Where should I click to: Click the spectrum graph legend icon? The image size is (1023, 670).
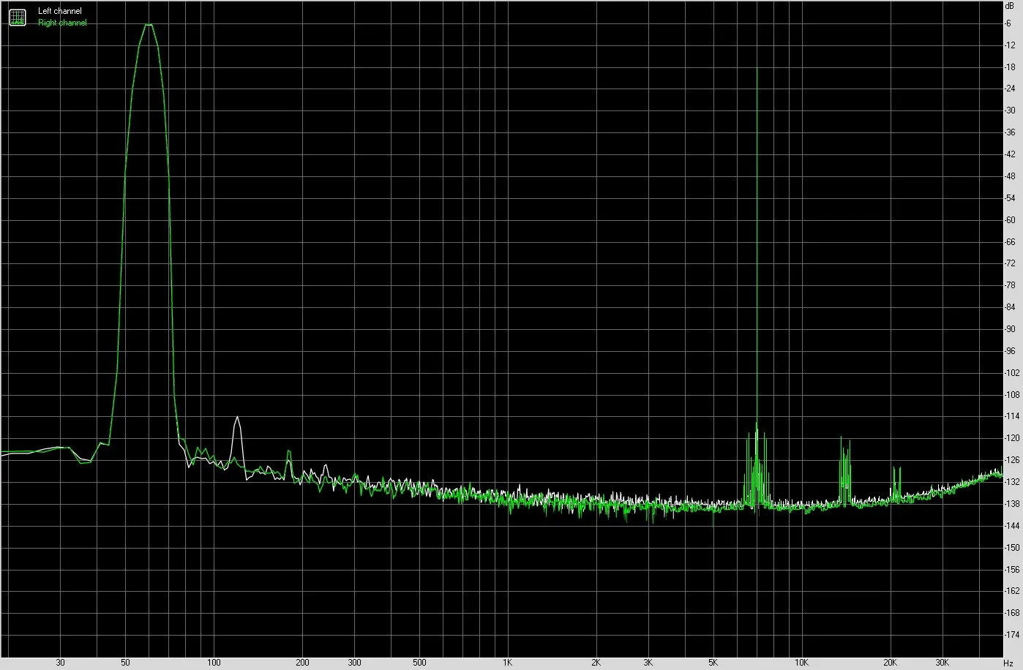tap(18, 17)
